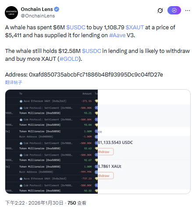The height and width of the screenshot is (209, 192).
Task: Click the #Aave hashtag
Action: tap(117, 35)
